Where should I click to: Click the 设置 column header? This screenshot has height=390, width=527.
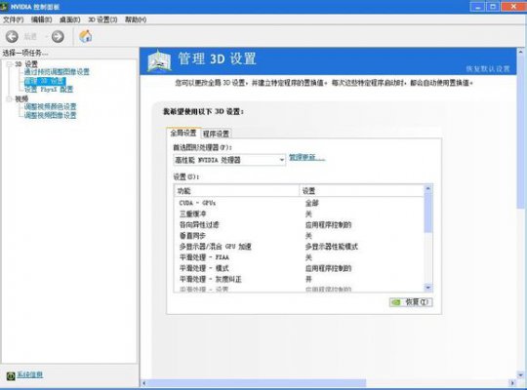coord(361,191)
